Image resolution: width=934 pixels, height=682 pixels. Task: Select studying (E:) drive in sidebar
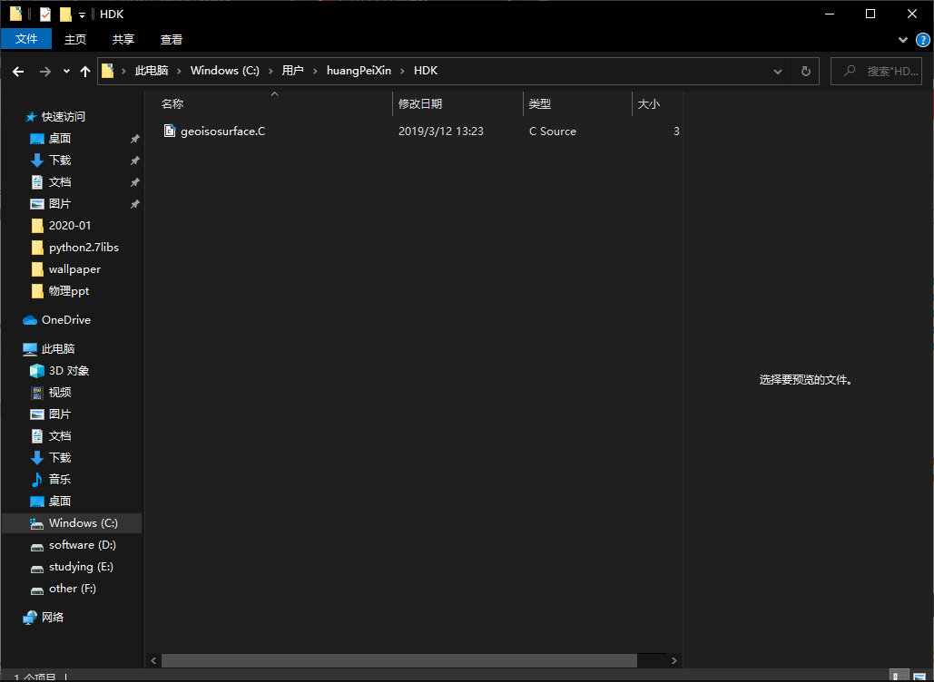pos(81,567)
